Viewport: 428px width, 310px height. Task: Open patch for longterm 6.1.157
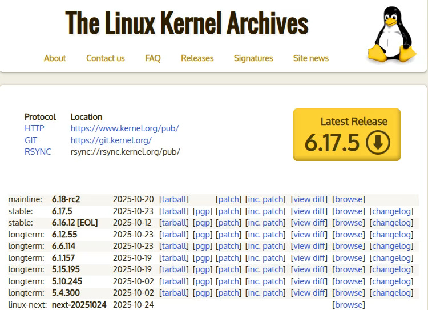coord(228,258)
